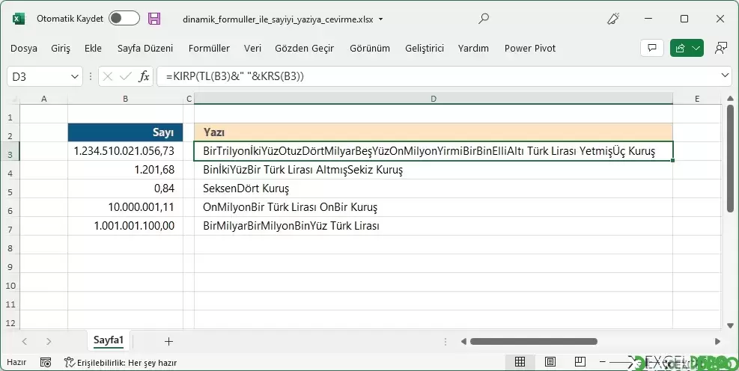Image resolution: width=739 pixels, height=371 pixels.
Task: Select cell with value 0,84
Action: pyautogui.click(x=125, y=188)
